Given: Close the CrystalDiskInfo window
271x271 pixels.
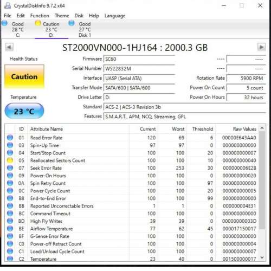Looking at the screenshot, I should pos(260,5).
